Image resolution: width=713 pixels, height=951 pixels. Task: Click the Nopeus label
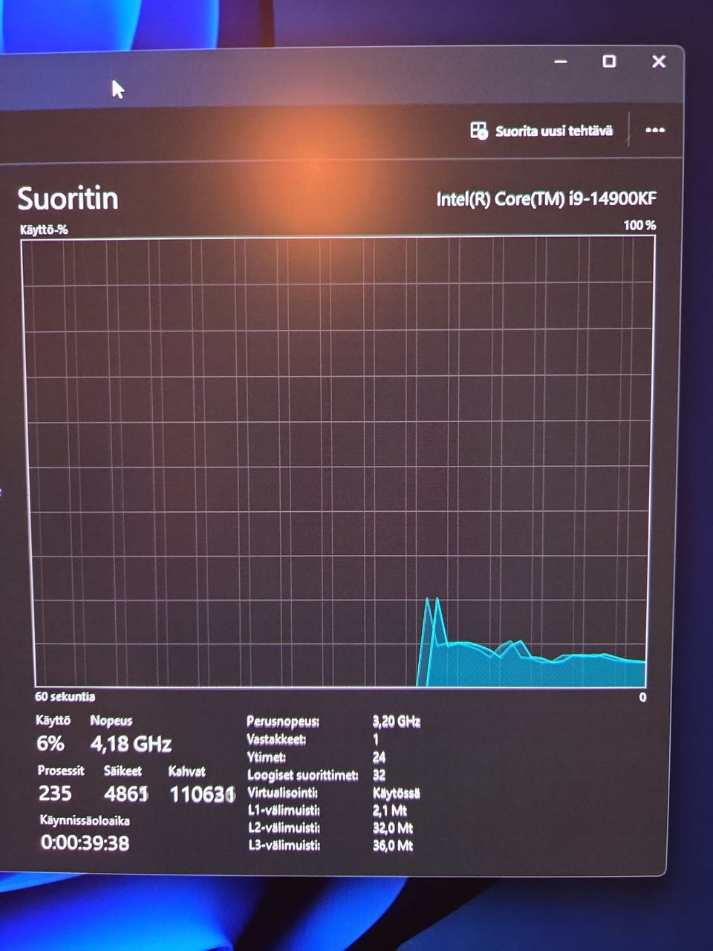111,721
